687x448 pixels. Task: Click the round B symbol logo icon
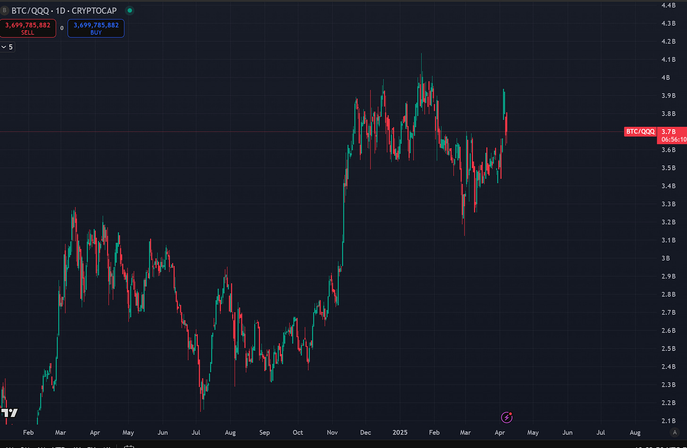5,10
